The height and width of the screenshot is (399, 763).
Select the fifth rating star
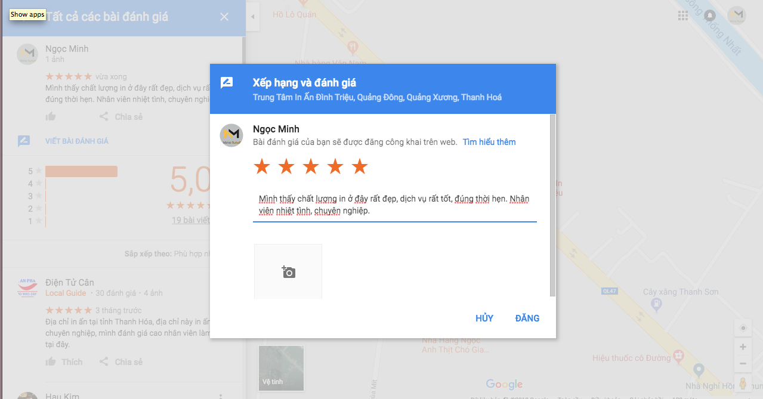click(360, 166)
